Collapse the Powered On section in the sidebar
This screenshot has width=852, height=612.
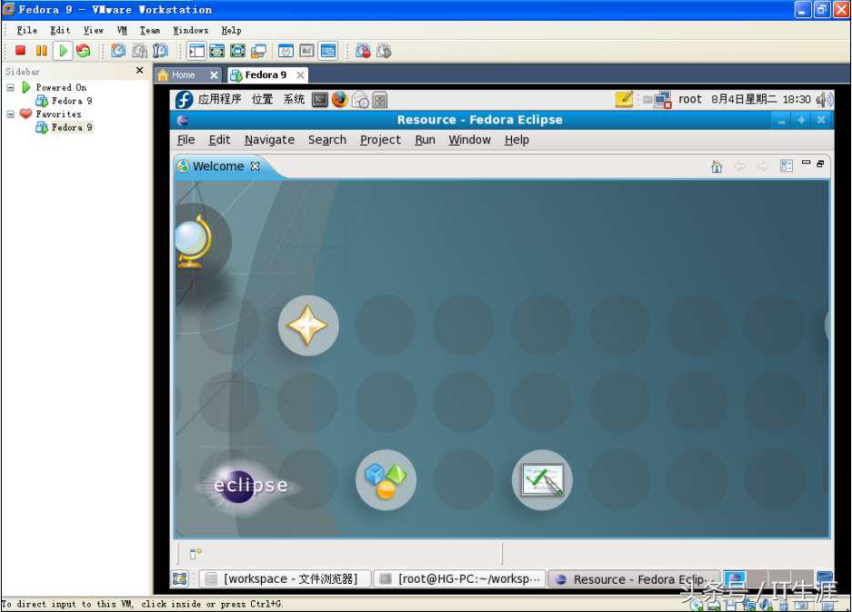[x=9, y=87]
